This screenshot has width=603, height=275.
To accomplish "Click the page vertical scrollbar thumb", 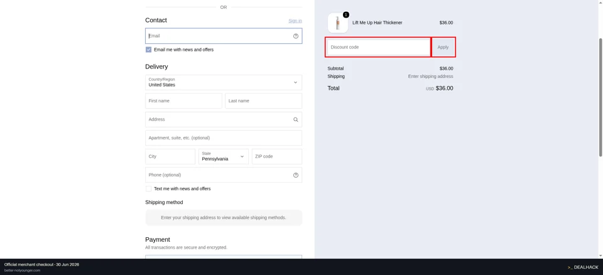I will point(600,97).
